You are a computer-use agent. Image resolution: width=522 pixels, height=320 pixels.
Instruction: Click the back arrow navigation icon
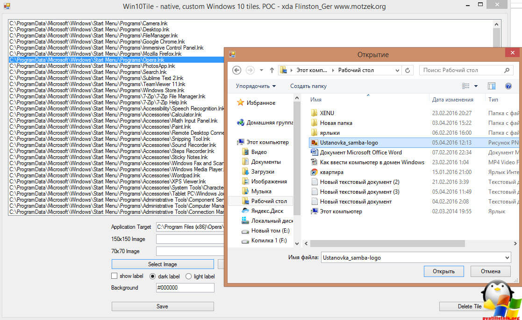pyautogui.click(x=236, y=70)
